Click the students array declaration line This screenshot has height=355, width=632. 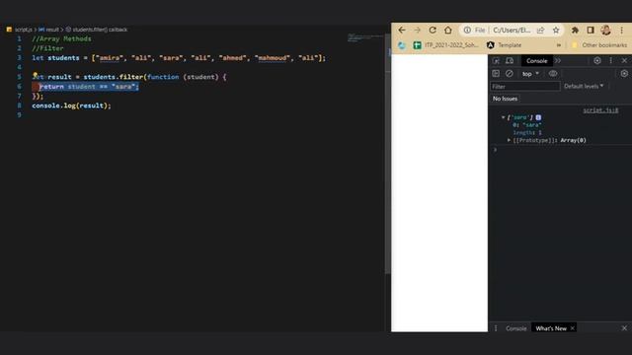179,58
